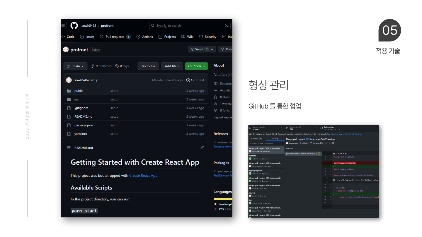Select the mypage update commit

[266, 172]
